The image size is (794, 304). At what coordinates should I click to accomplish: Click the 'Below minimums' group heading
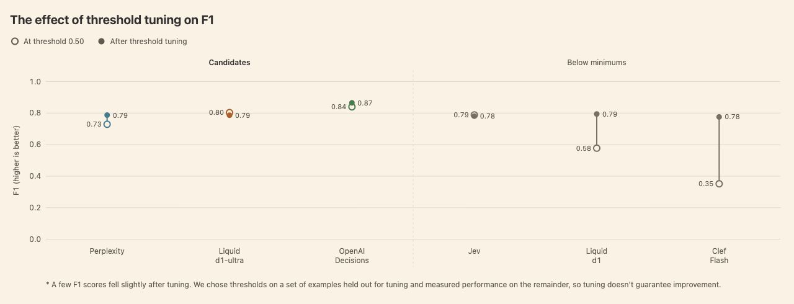(x=597, y=63)
